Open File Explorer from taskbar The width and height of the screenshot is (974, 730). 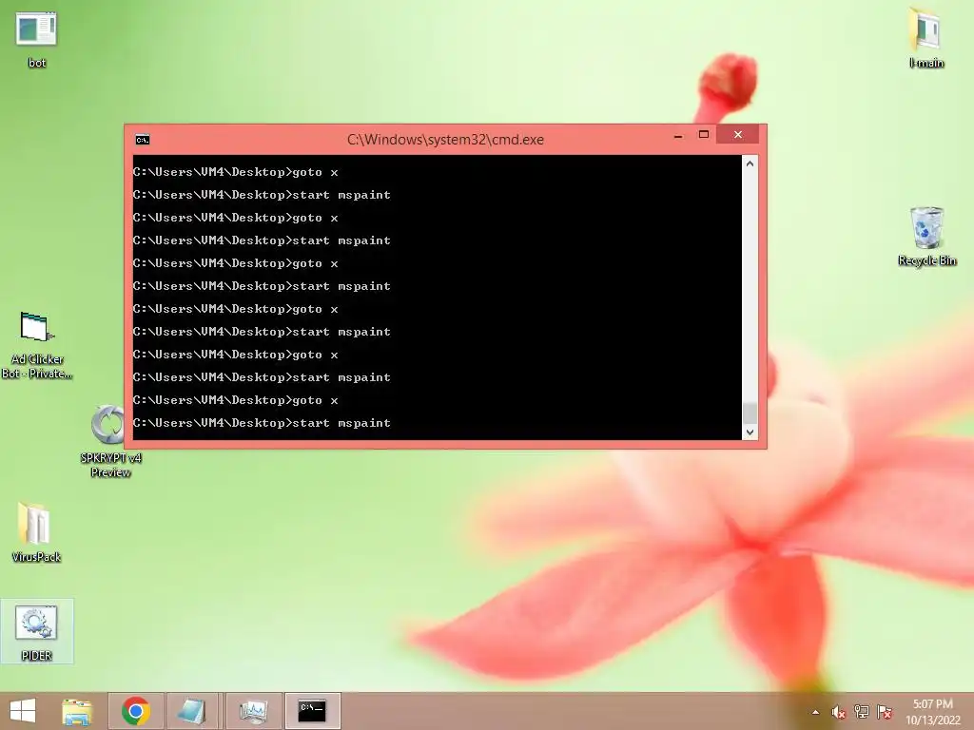click(77, 711)
